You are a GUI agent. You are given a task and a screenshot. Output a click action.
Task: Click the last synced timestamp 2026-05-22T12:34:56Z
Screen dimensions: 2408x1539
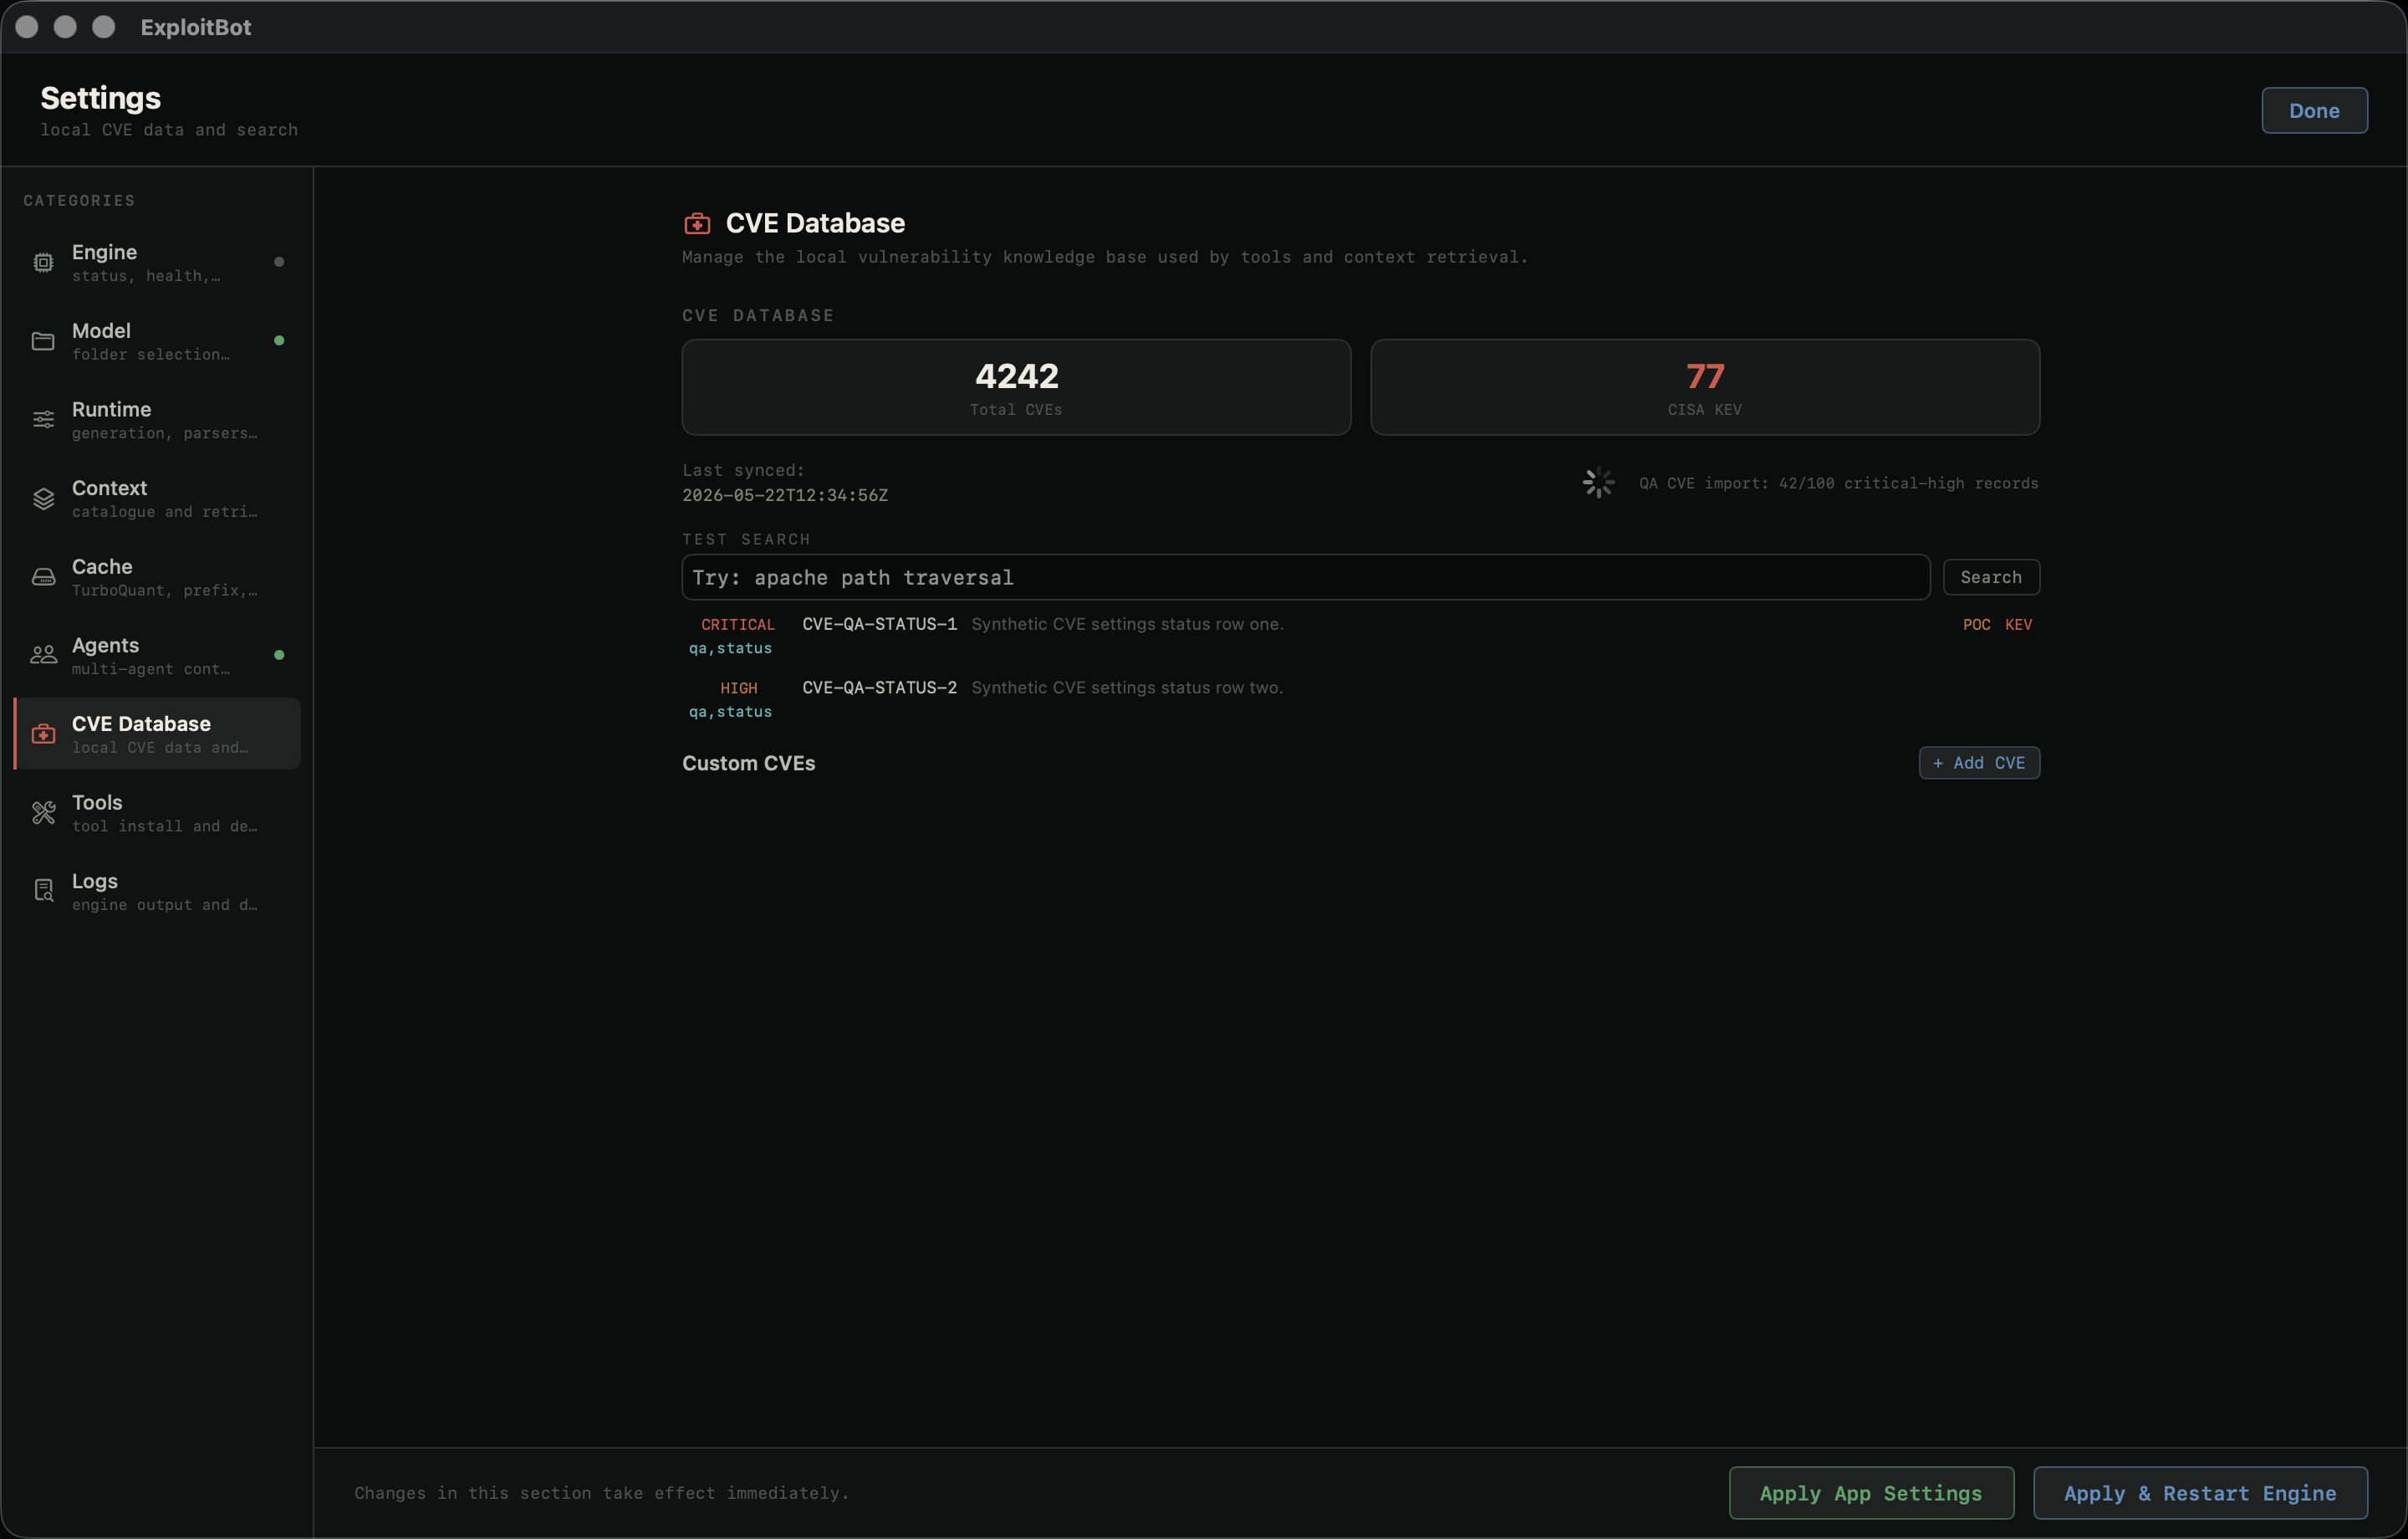click(785, 495)
